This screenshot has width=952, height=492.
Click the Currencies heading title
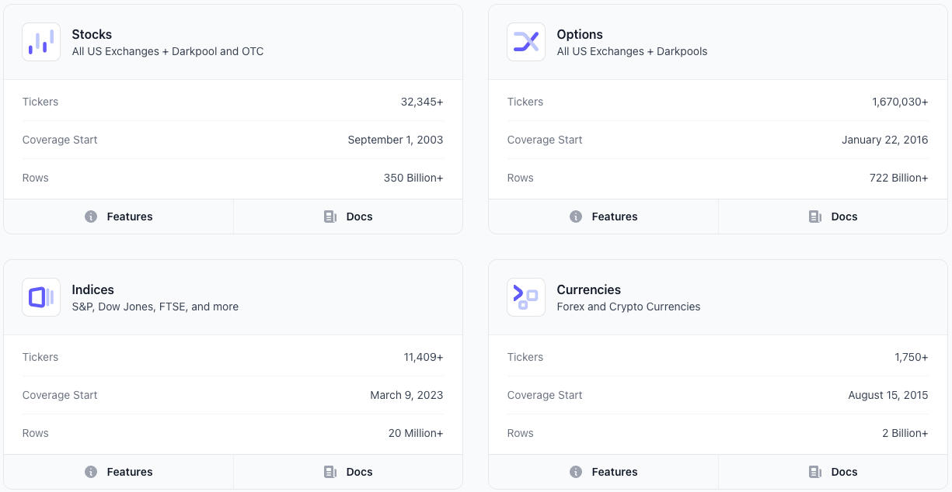pos(588,289)
